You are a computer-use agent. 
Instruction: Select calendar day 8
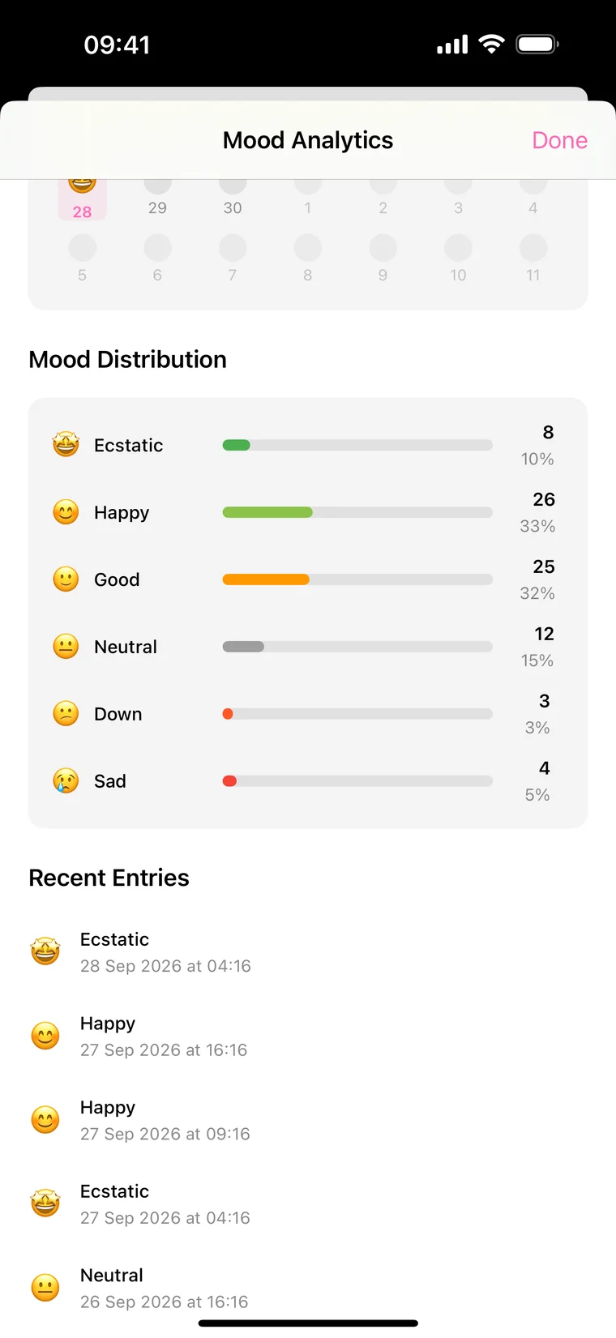click(307, 259)
